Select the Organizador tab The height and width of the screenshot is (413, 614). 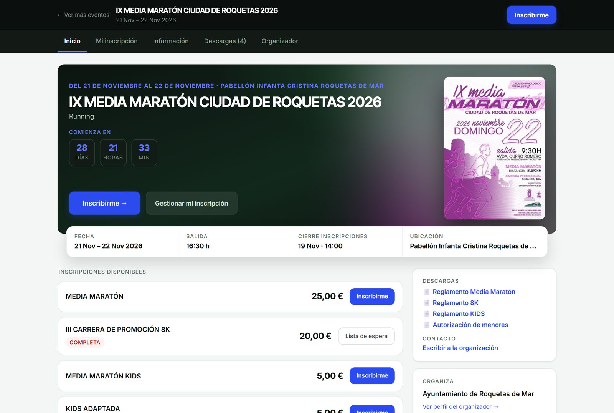pyautogui.click(x=280, y=41)
